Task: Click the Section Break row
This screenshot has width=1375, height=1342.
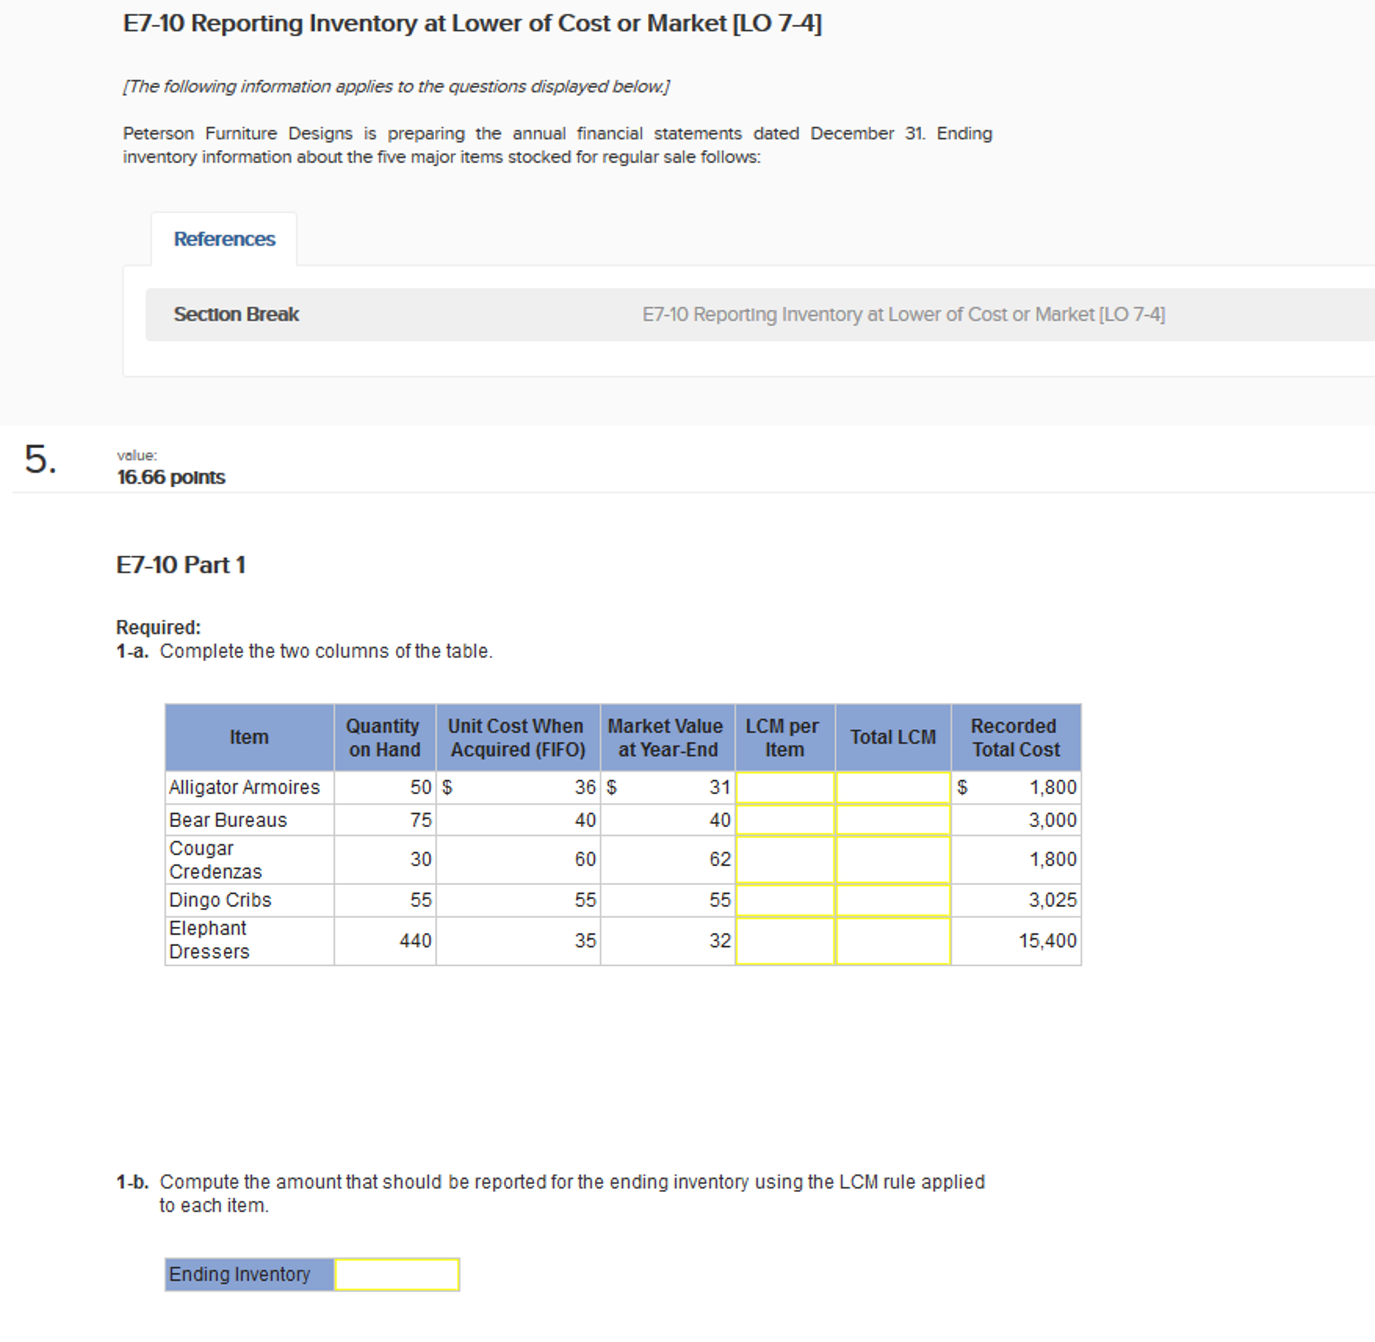Action: coord(236,314)
